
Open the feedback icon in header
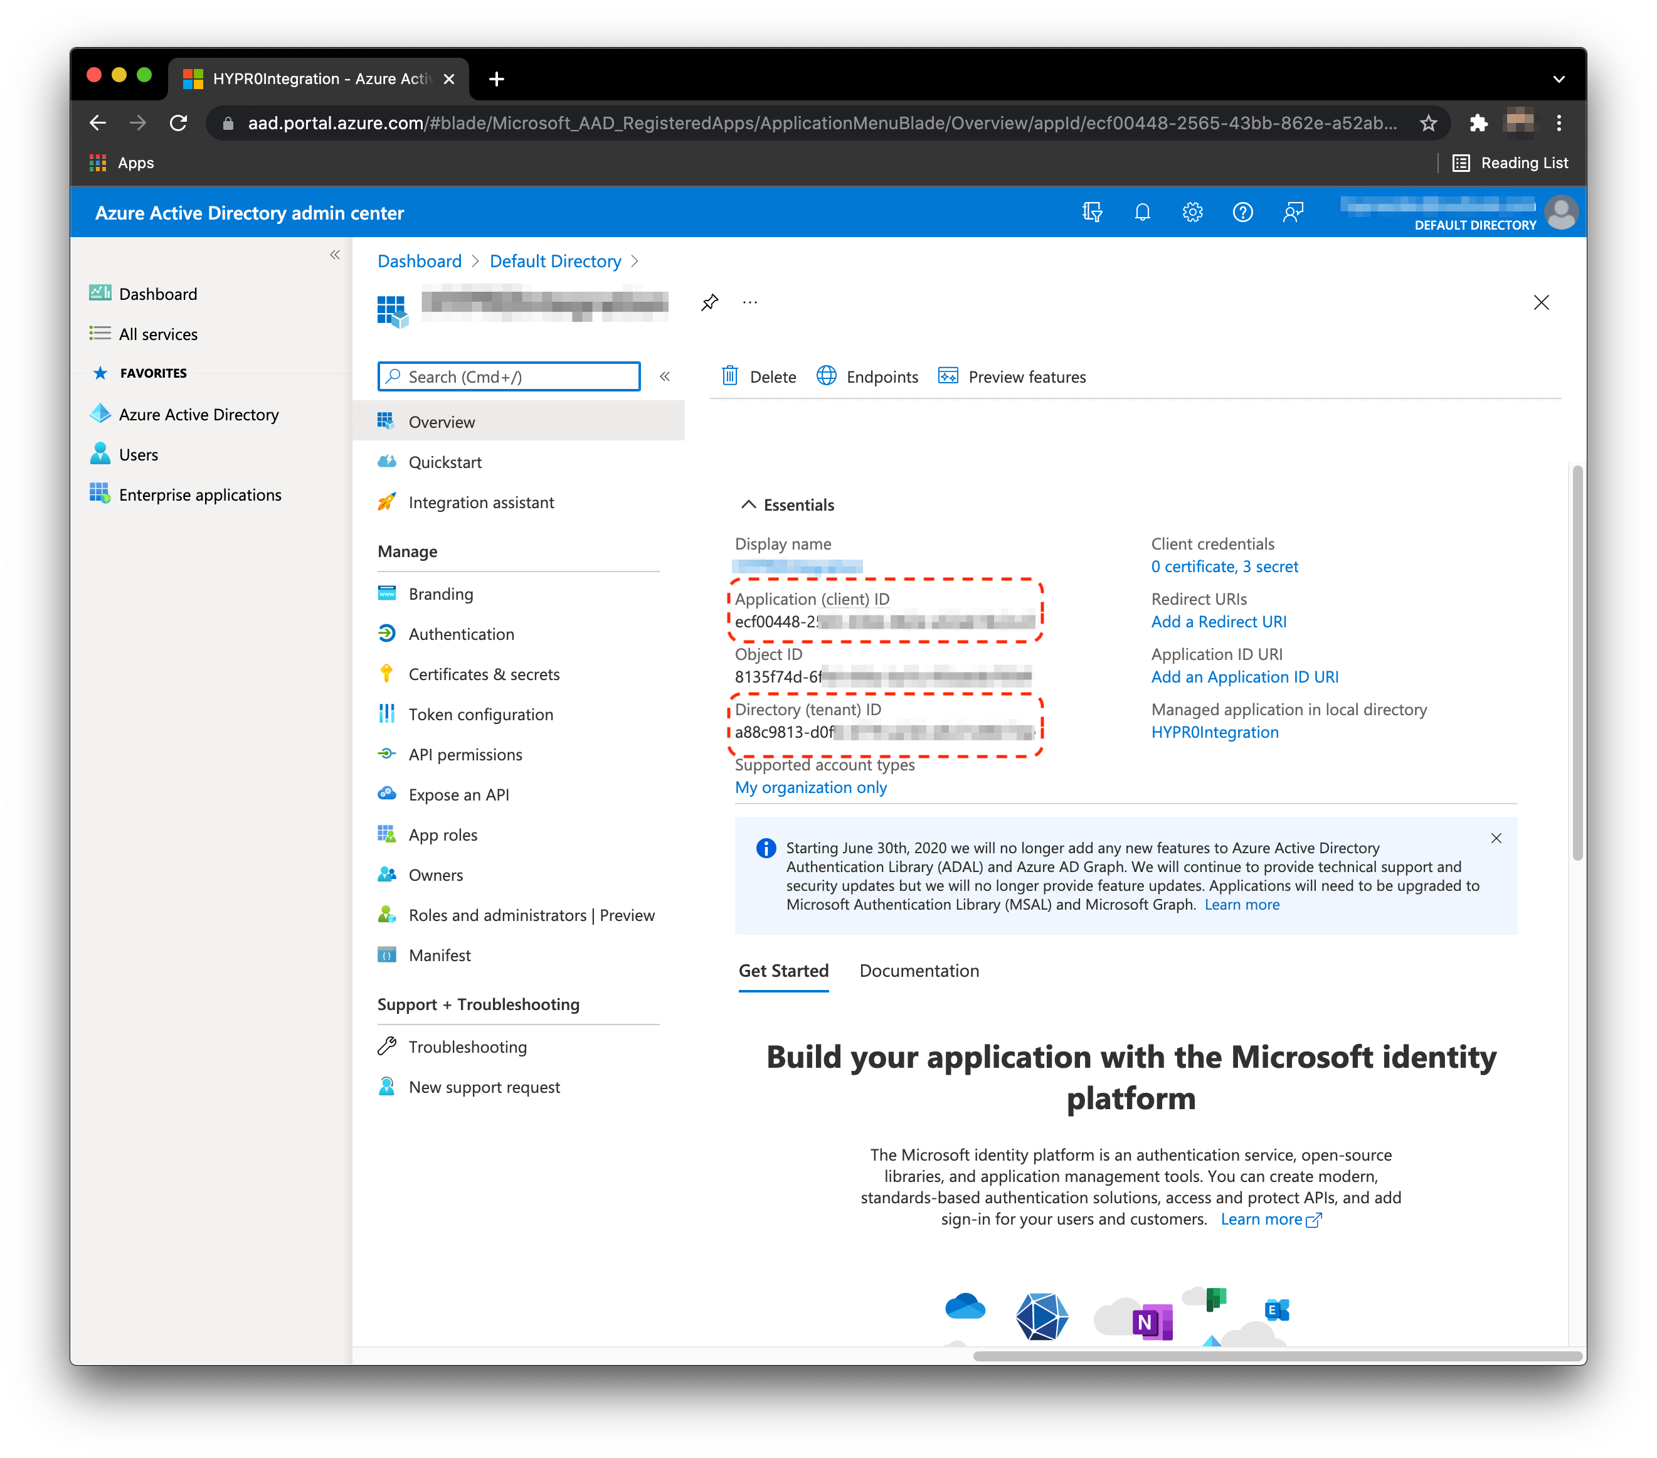point(1293,213)
